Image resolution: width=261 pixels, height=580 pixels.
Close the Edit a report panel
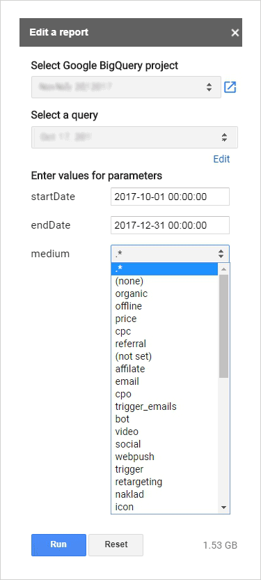235,33
